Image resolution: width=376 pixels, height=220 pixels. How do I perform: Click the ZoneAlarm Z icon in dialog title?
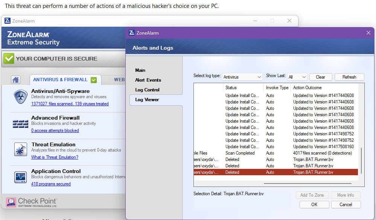[x=132, y=33]
